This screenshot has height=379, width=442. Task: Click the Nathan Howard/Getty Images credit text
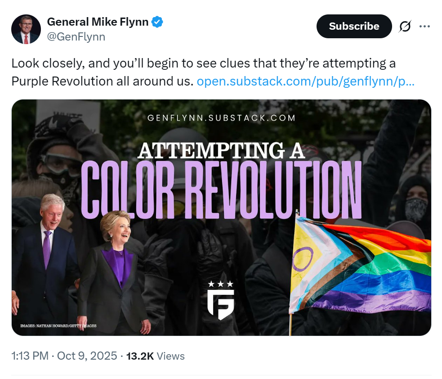[58, 325]
